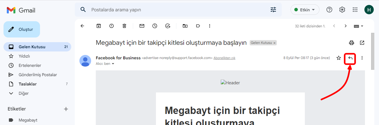Image resolution: width=379 pixels, height=125 pixels.
Task: Open the input tools keyboard dropdown
Action: pyautogui.click(x=359, y=26)
